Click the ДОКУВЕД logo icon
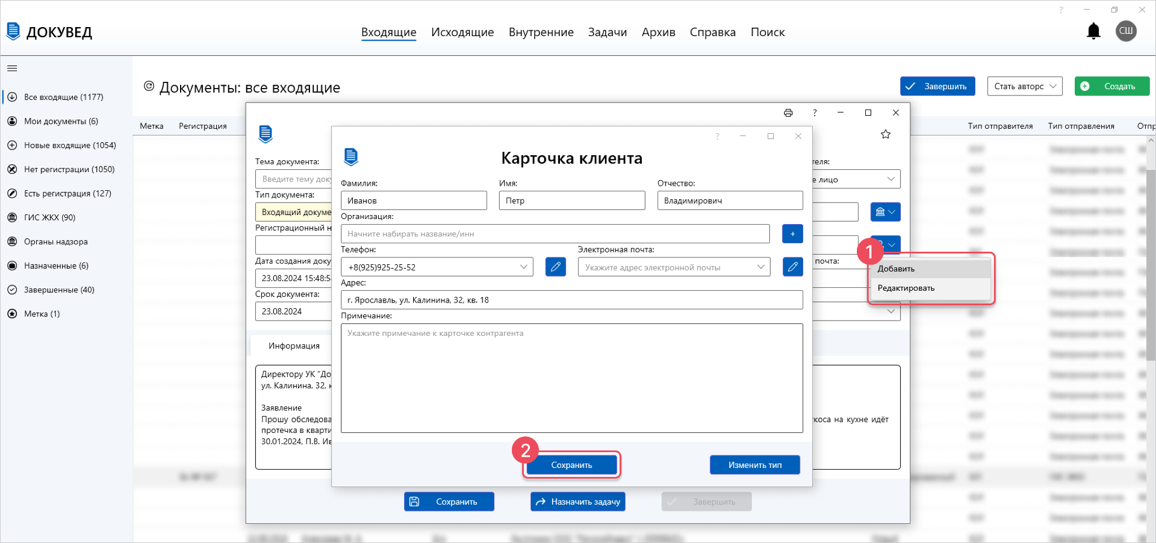1156x543 pixels. [x=13, y=31]
